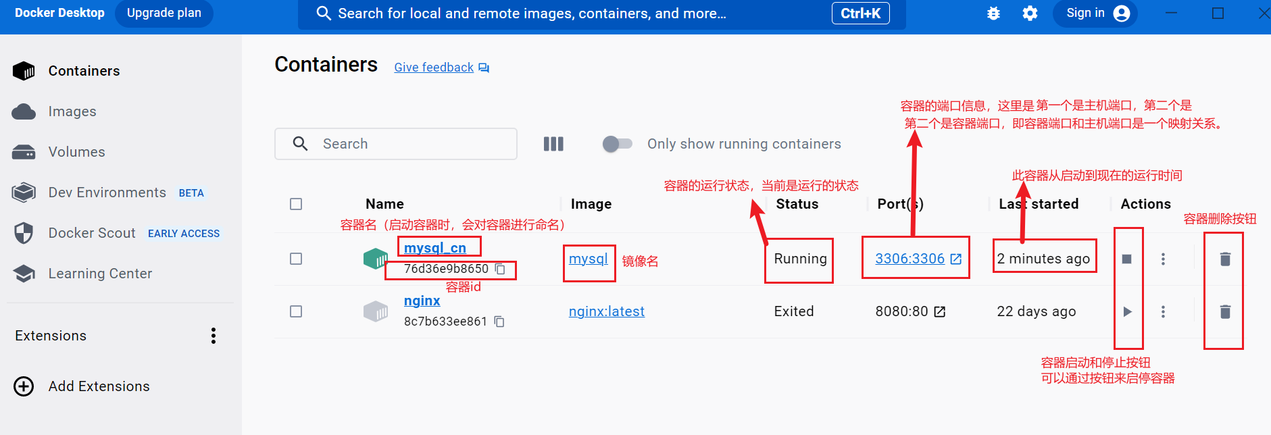Focus the top search bar for images and containers
The width and height of the screenshot is (1271, 435).
601,14
